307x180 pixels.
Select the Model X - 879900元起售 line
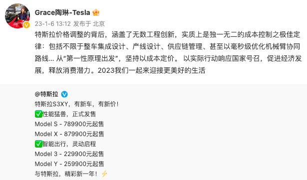(x=69, y=134)
